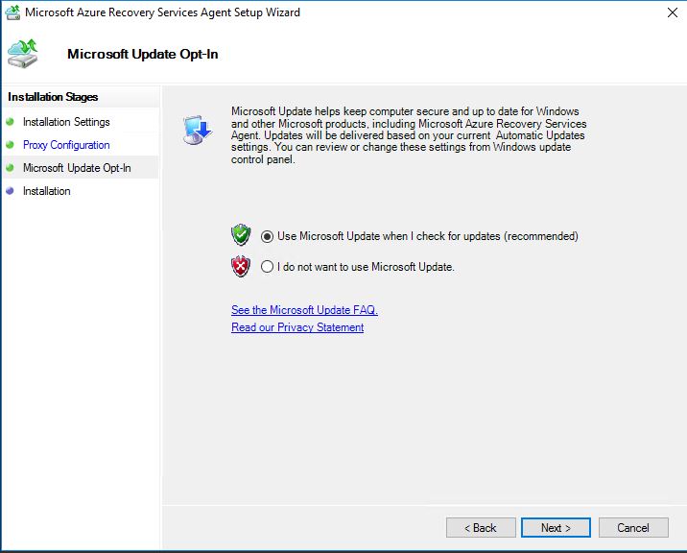Viewport: 687px width, 553px height.
Task: Go back with the Back button
Action: [x=481, y=528]
